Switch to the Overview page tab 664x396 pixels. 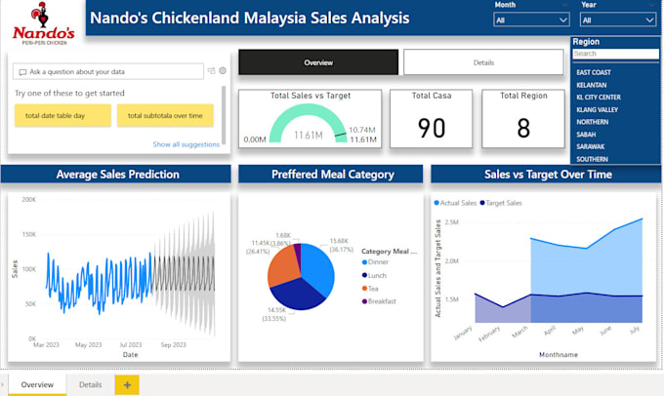click(37, 384)
